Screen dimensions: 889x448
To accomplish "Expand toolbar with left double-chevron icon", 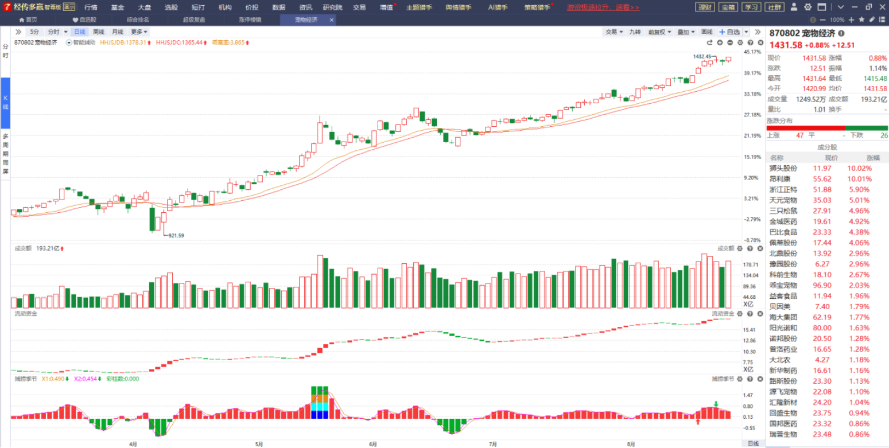I will (18, 32).
